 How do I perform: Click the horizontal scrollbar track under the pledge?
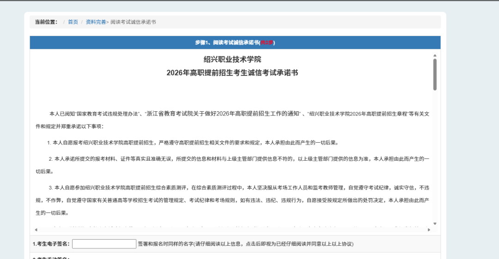[x=232, y=229]
